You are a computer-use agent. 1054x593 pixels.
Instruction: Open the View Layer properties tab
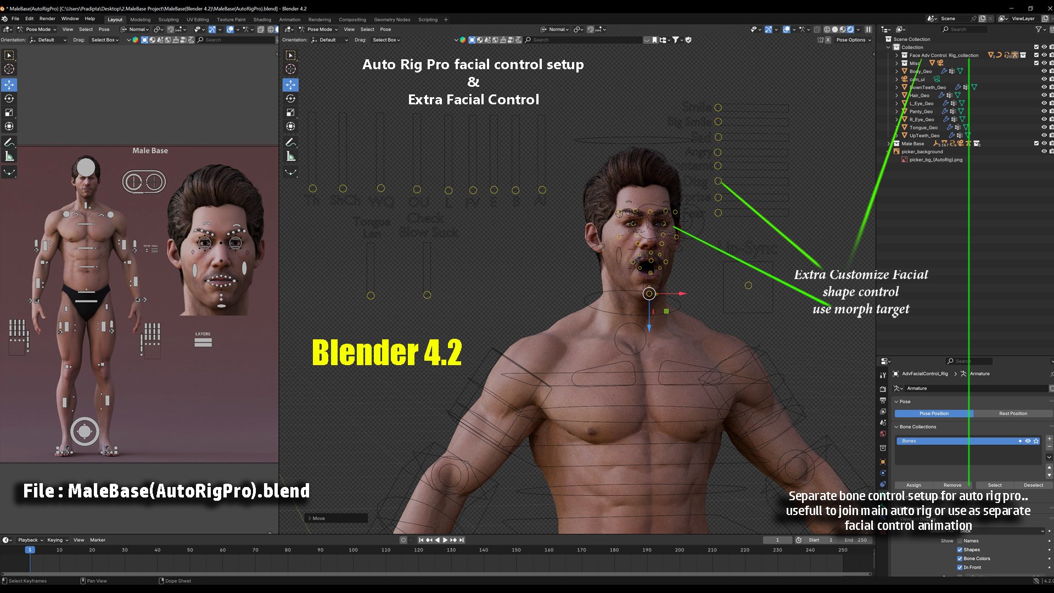[x=883, y=411]
